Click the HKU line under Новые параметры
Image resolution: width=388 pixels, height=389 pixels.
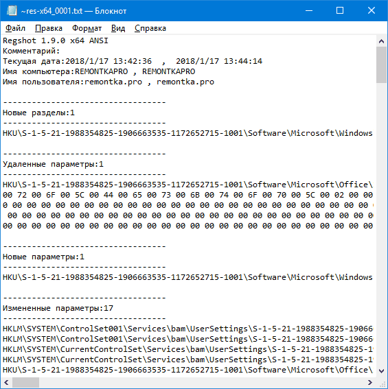tap(187, 277)
